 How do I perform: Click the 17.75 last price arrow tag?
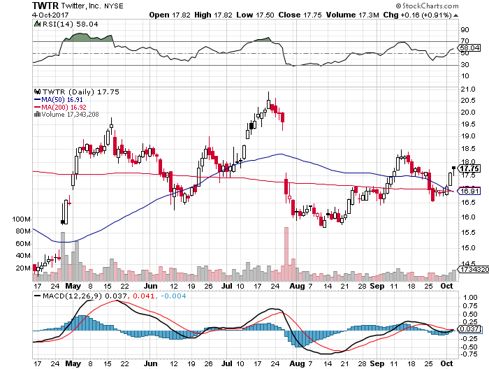point(467,168)
